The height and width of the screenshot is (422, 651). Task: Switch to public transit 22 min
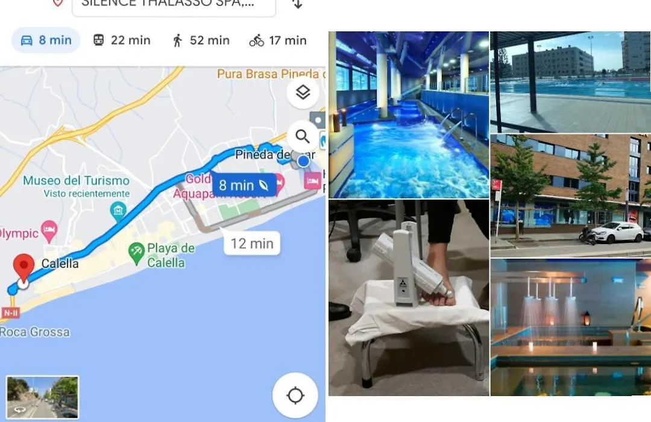point(121,40)
